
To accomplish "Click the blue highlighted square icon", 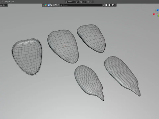I will coord(49,5).
